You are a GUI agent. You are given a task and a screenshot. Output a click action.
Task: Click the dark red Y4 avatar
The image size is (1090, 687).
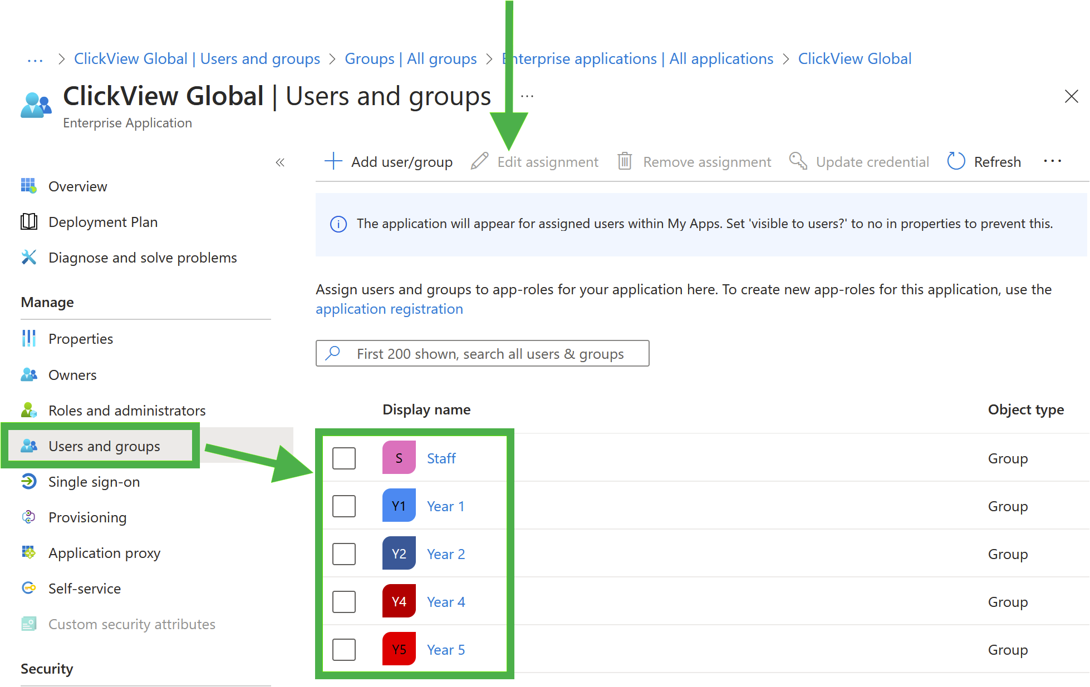tap(399, 601)
